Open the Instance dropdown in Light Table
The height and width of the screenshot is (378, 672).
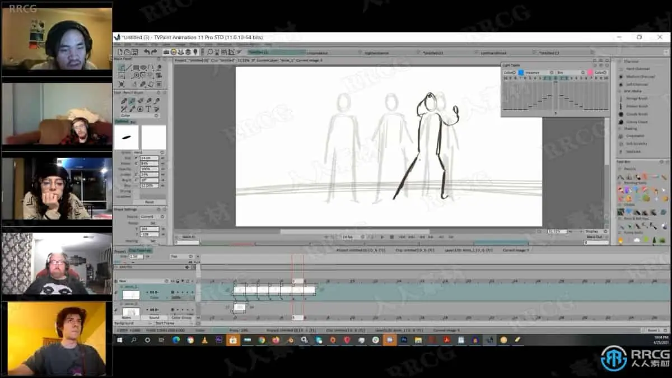point(539,73)
